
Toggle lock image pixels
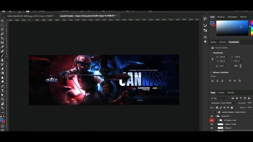click(221, 108)
